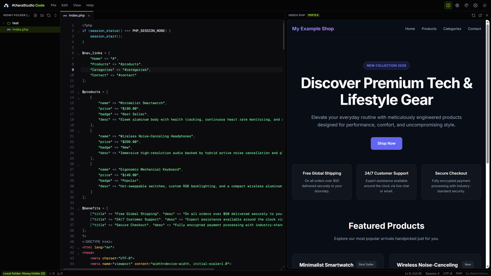
Task: Click the AtheraStudio Code logo icon
Action: [6, 5]
